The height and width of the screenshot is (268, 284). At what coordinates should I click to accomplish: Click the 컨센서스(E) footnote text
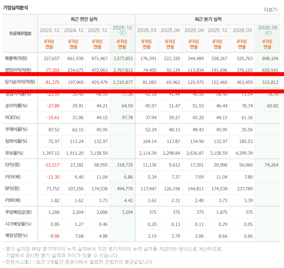(79, 262)
